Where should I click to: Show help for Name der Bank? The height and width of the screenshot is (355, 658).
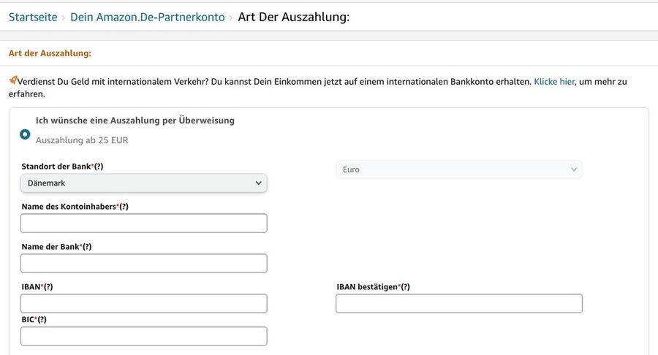tap(87, 247)
